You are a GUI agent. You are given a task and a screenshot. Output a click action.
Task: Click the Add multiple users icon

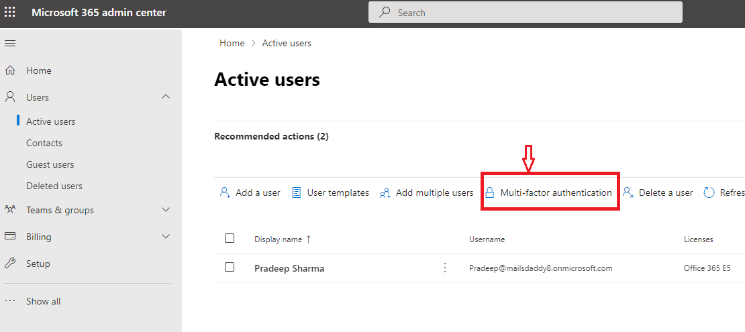coord(385,192)
